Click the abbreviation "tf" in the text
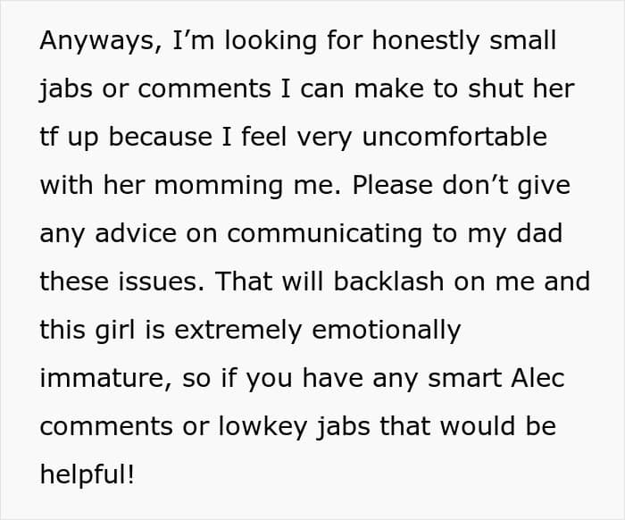Image resolution: width=625 pixels, height=520 pixels. 48,137
